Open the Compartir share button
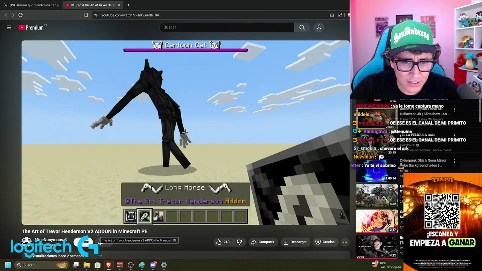This screenshot has height=271, width=482. click(262, 242)
